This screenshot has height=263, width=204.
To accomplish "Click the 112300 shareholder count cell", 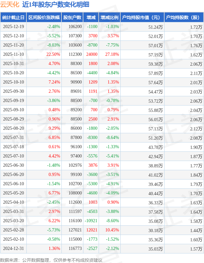I will (75, 55).
